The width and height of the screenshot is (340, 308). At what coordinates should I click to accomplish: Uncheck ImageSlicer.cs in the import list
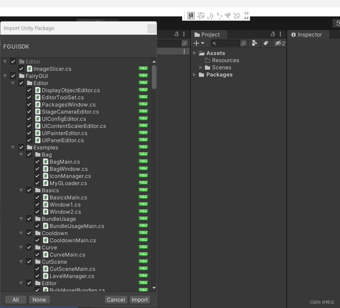coord(21,69)
